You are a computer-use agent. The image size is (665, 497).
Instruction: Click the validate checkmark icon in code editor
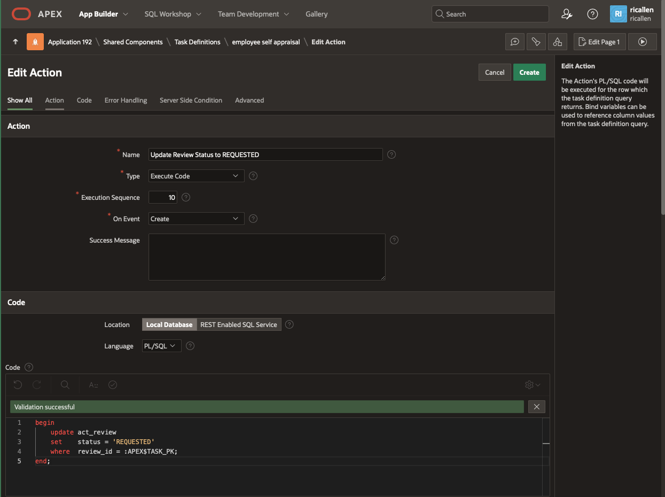[x=113, y=385]
